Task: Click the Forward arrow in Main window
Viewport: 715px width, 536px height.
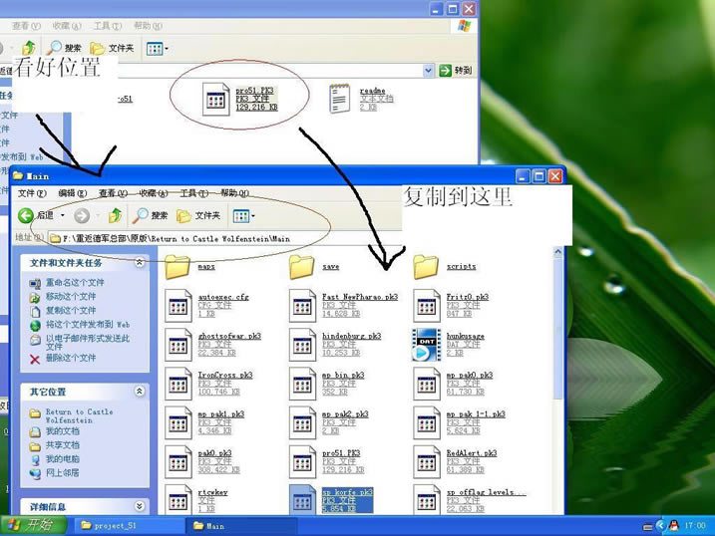Action: [x=82, y=215]
